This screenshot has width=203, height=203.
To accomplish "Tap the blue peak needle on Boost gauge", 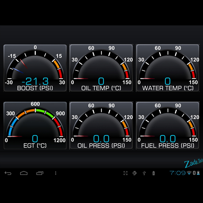I will [18, 71].
